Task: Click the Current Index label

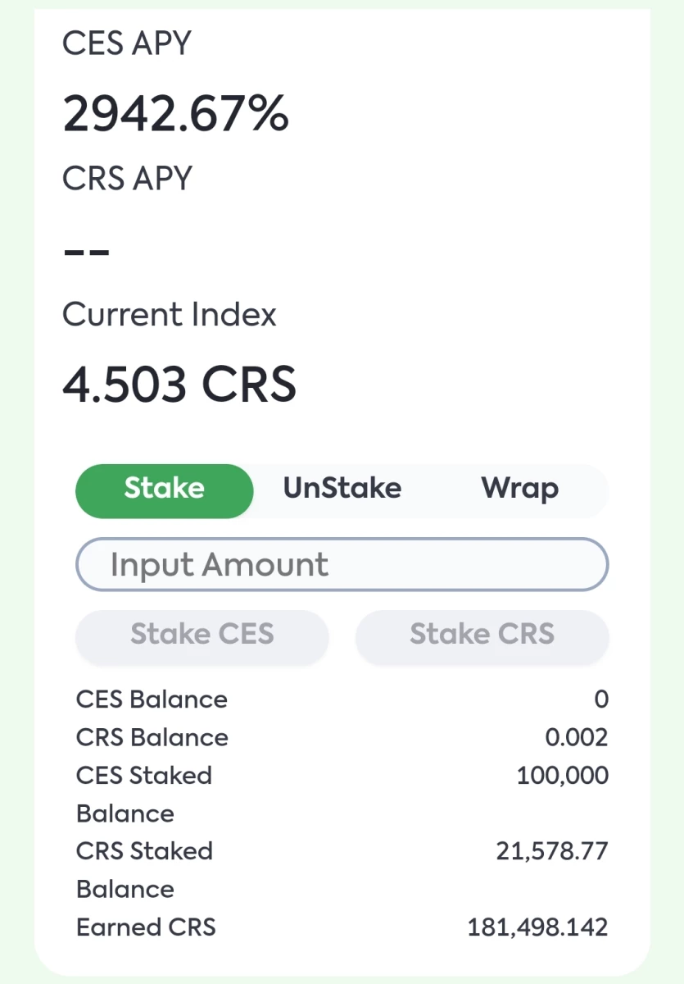Action: coord(170,315)
